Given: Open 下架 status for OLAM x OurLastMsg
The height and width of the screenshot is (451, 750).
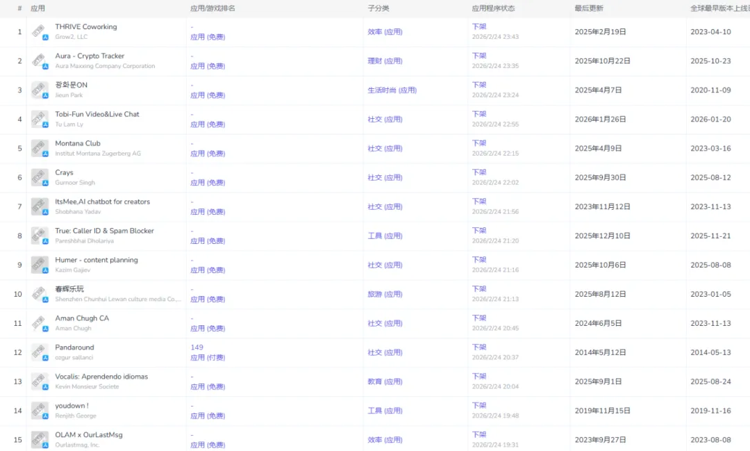Looking at the screenshot, I should pos(479,435).
